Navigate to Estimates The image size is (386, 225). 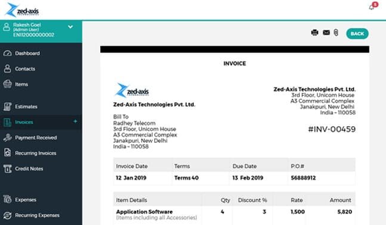click(x=26, y=107)
